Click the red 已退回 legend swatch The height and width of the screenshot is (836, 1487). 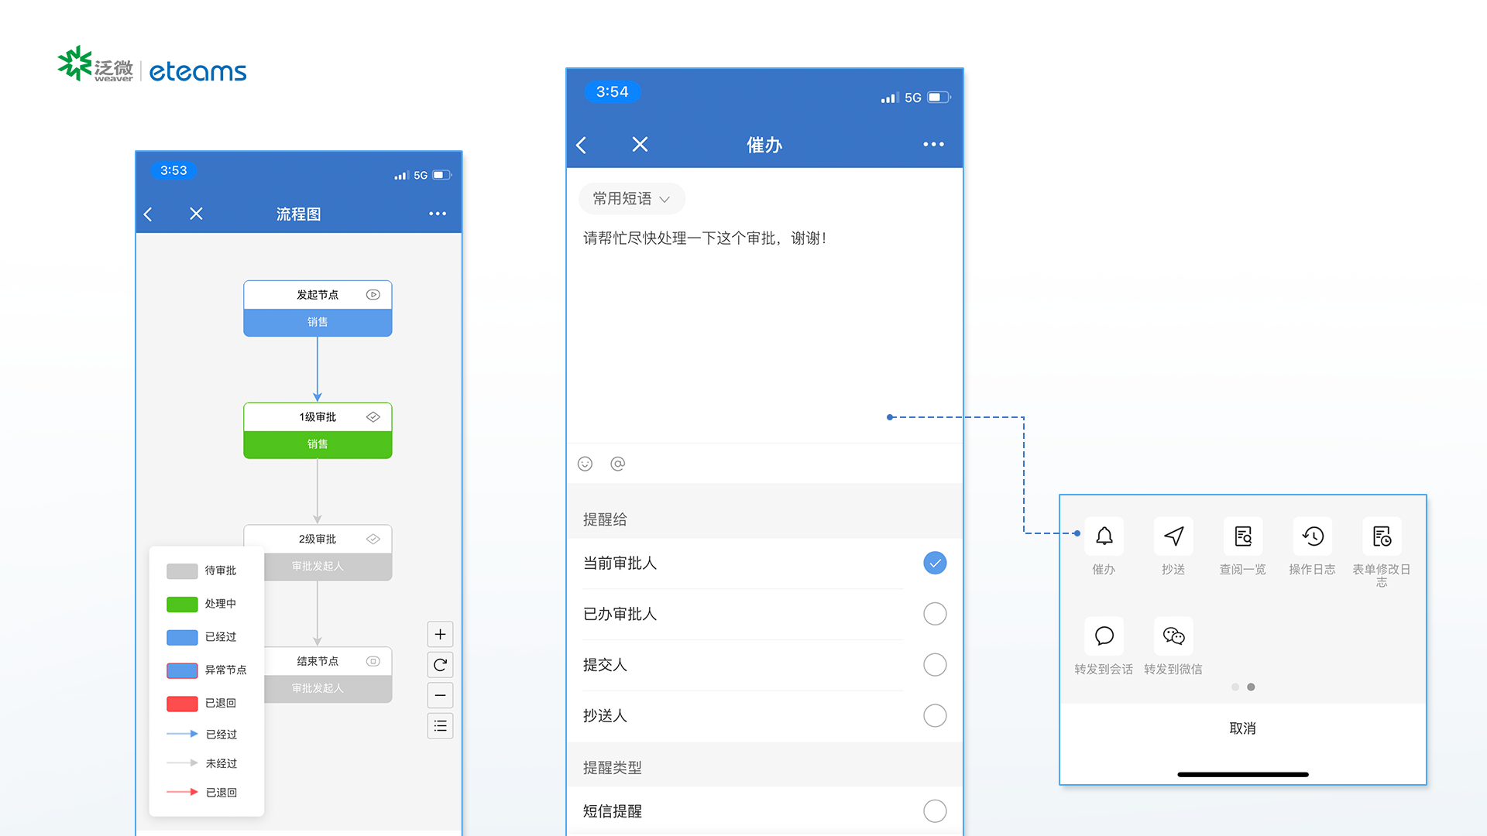coord(181,703)
